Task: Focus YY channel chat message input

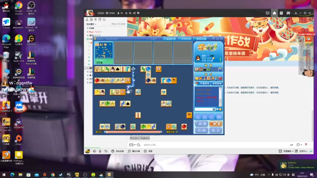Action: point(215,145)
